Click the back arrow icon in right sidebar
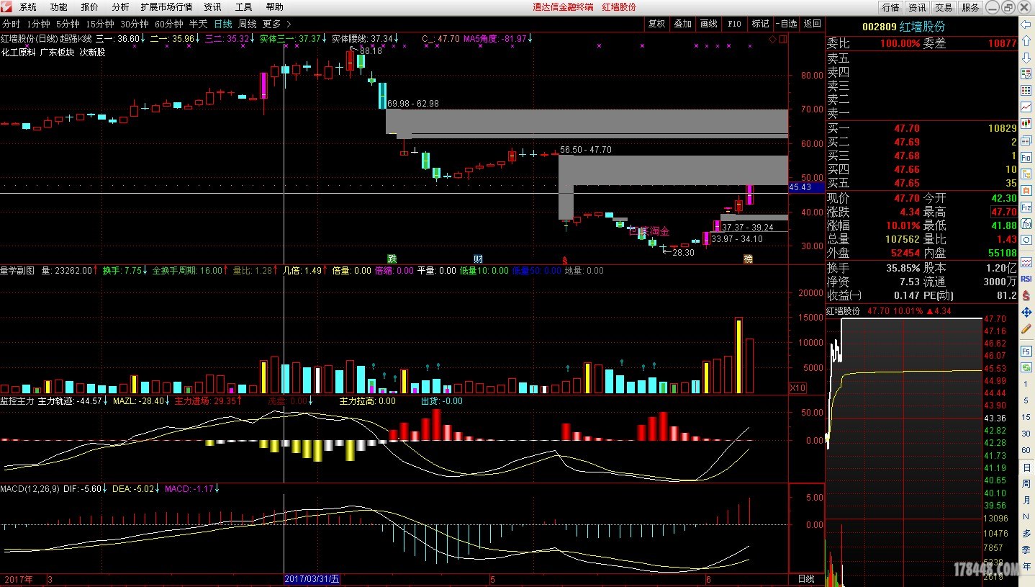 tap(1026, 24)
